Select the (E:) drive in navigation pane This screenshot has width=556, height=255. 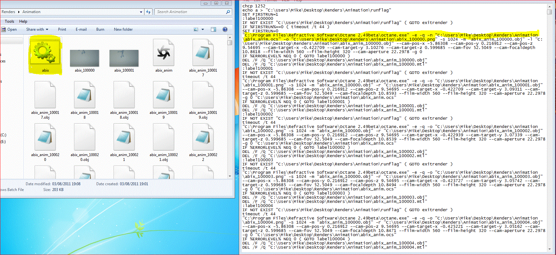pos(3,142)
